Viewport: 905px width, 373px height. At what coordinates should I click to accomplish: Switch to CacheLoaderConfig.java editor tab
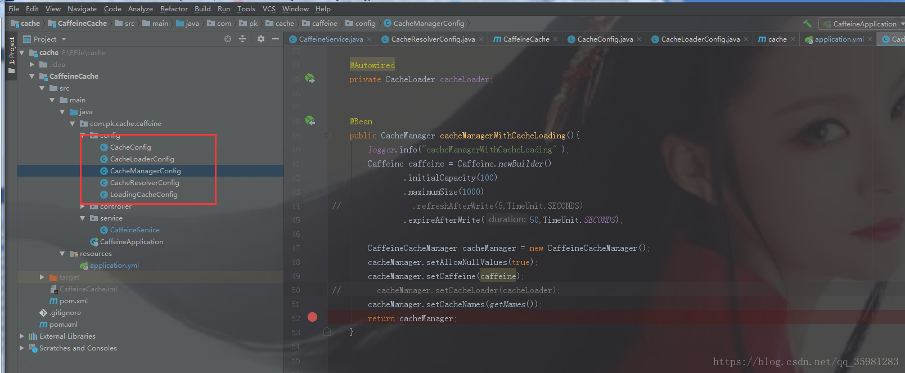(700, 39)
